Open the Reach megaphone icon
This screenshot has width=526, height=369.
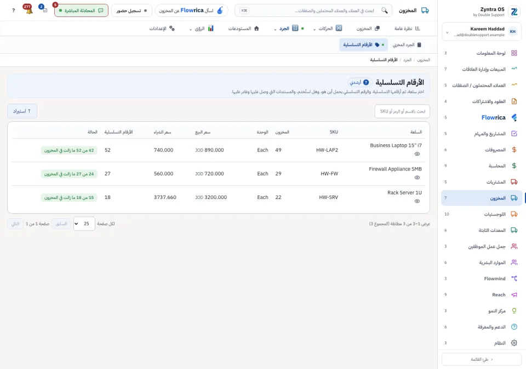514,294
